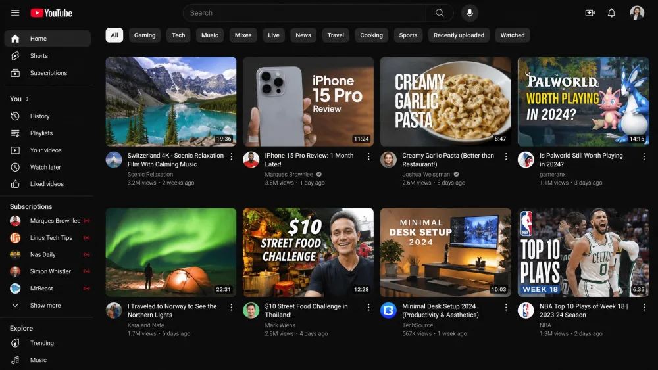This screenshot has height=370, width=658.
Task: Open NBA channel avatar
Action: 525,310
